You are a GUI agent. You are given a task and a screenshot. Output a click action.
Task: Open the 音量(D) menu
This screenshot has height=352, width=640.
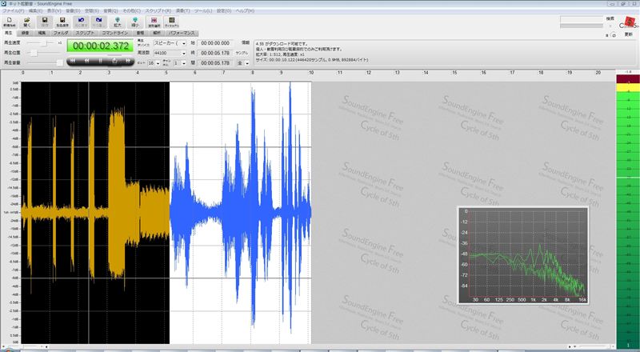tap(73, 11)
